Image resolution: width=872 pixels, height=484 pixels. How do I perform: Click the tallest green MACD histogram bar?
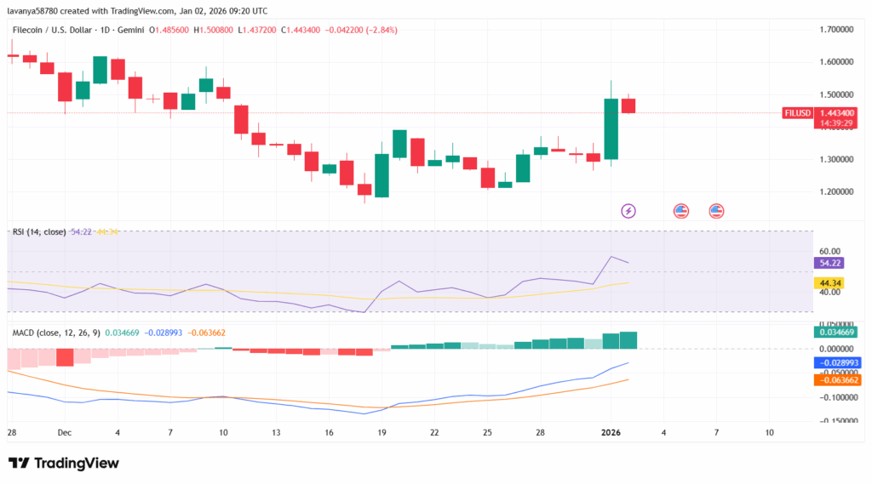pos(628,340)
